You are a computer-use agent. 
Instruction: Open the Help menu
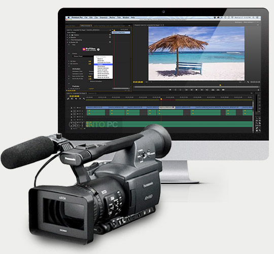point(132,17)
